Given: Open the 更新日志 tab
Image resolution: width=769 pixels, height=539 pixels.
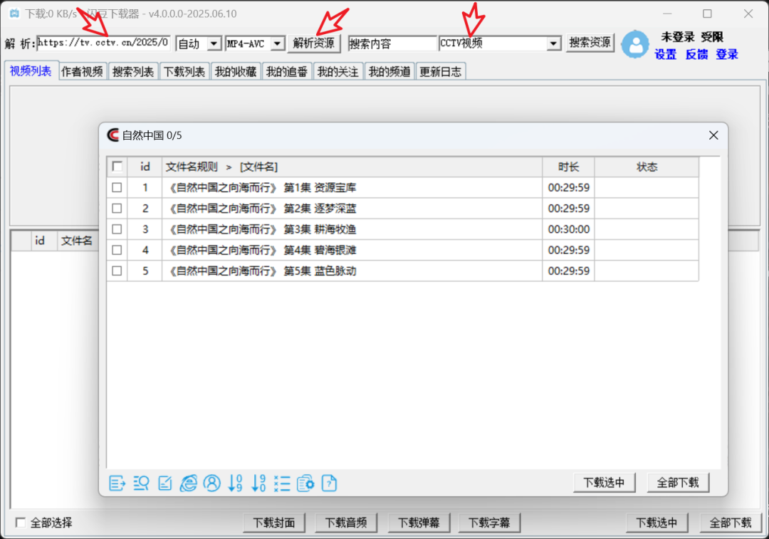Looking at the screenshot, I should point(440,72).
